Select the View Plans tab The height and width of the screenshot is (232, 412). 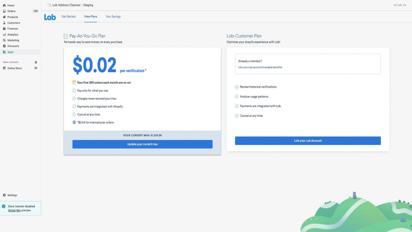pyautogui.click(x=91, y=16)
